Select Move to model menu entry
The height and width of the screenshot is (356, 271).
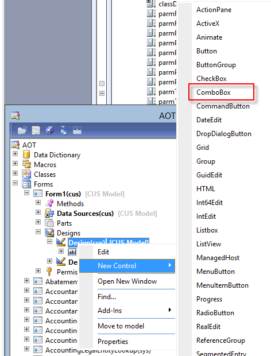tap(127, 326)
